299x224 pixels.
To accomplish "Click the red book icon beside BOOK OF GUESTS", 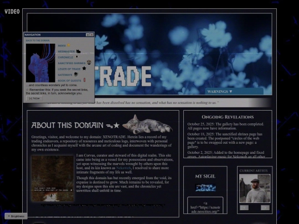I will tap(85, 80).
